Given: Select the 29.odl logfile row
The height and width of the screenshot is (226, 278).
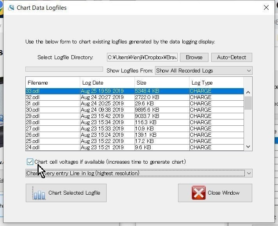Looking at the screenshot, I should (x=135, y=116).
